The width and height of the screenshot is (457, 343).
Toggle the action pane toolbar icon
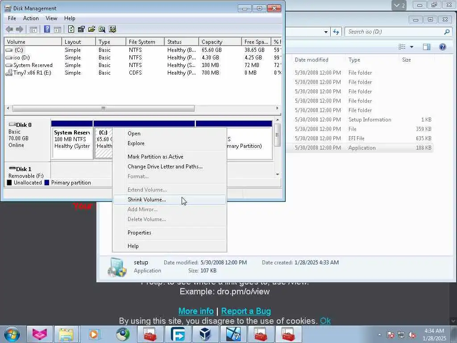coord(58,29)
